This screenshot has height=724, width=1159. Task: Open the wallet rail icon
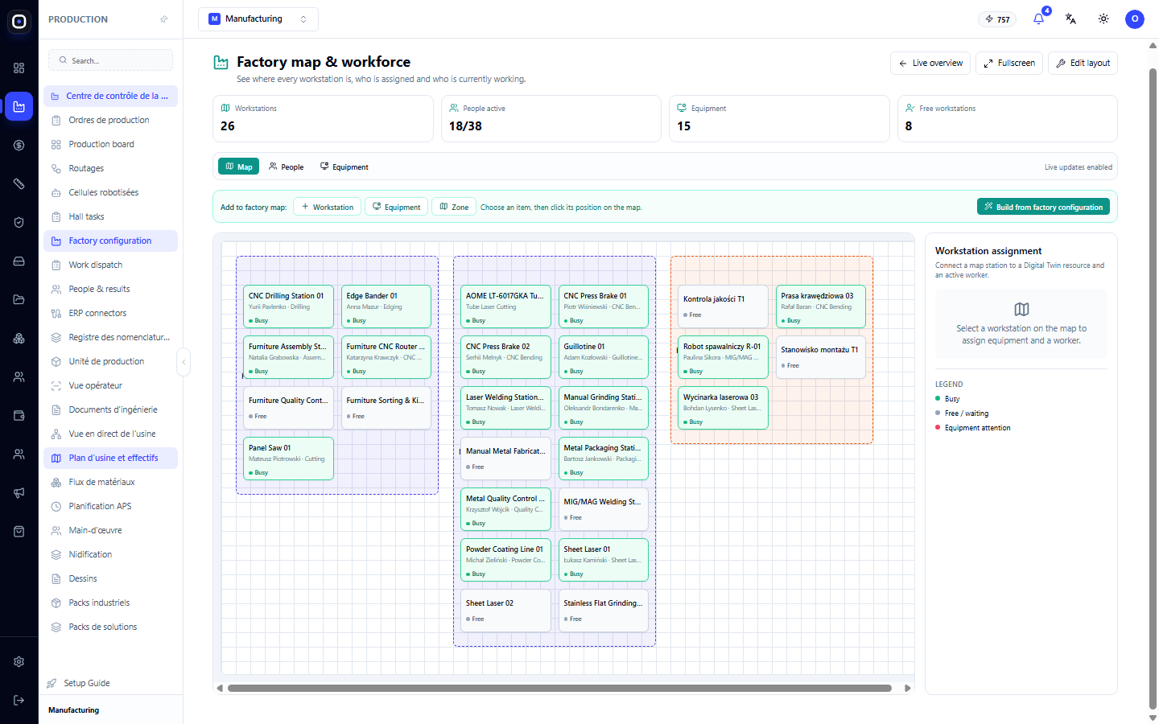point(19,416)
